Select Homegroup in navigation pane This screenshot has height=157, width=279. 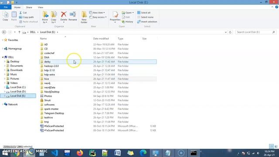point(15,48)
